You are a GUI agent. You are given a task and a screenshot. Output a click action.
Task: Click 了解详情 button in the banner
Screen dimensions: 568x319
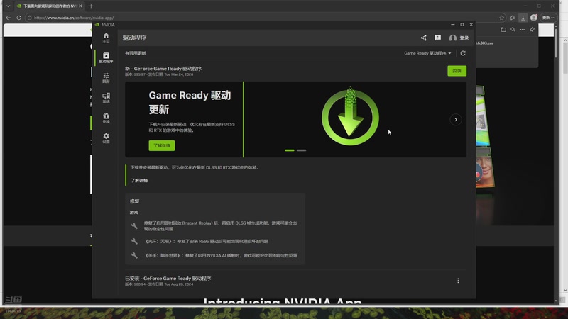(x=162, y=145)
